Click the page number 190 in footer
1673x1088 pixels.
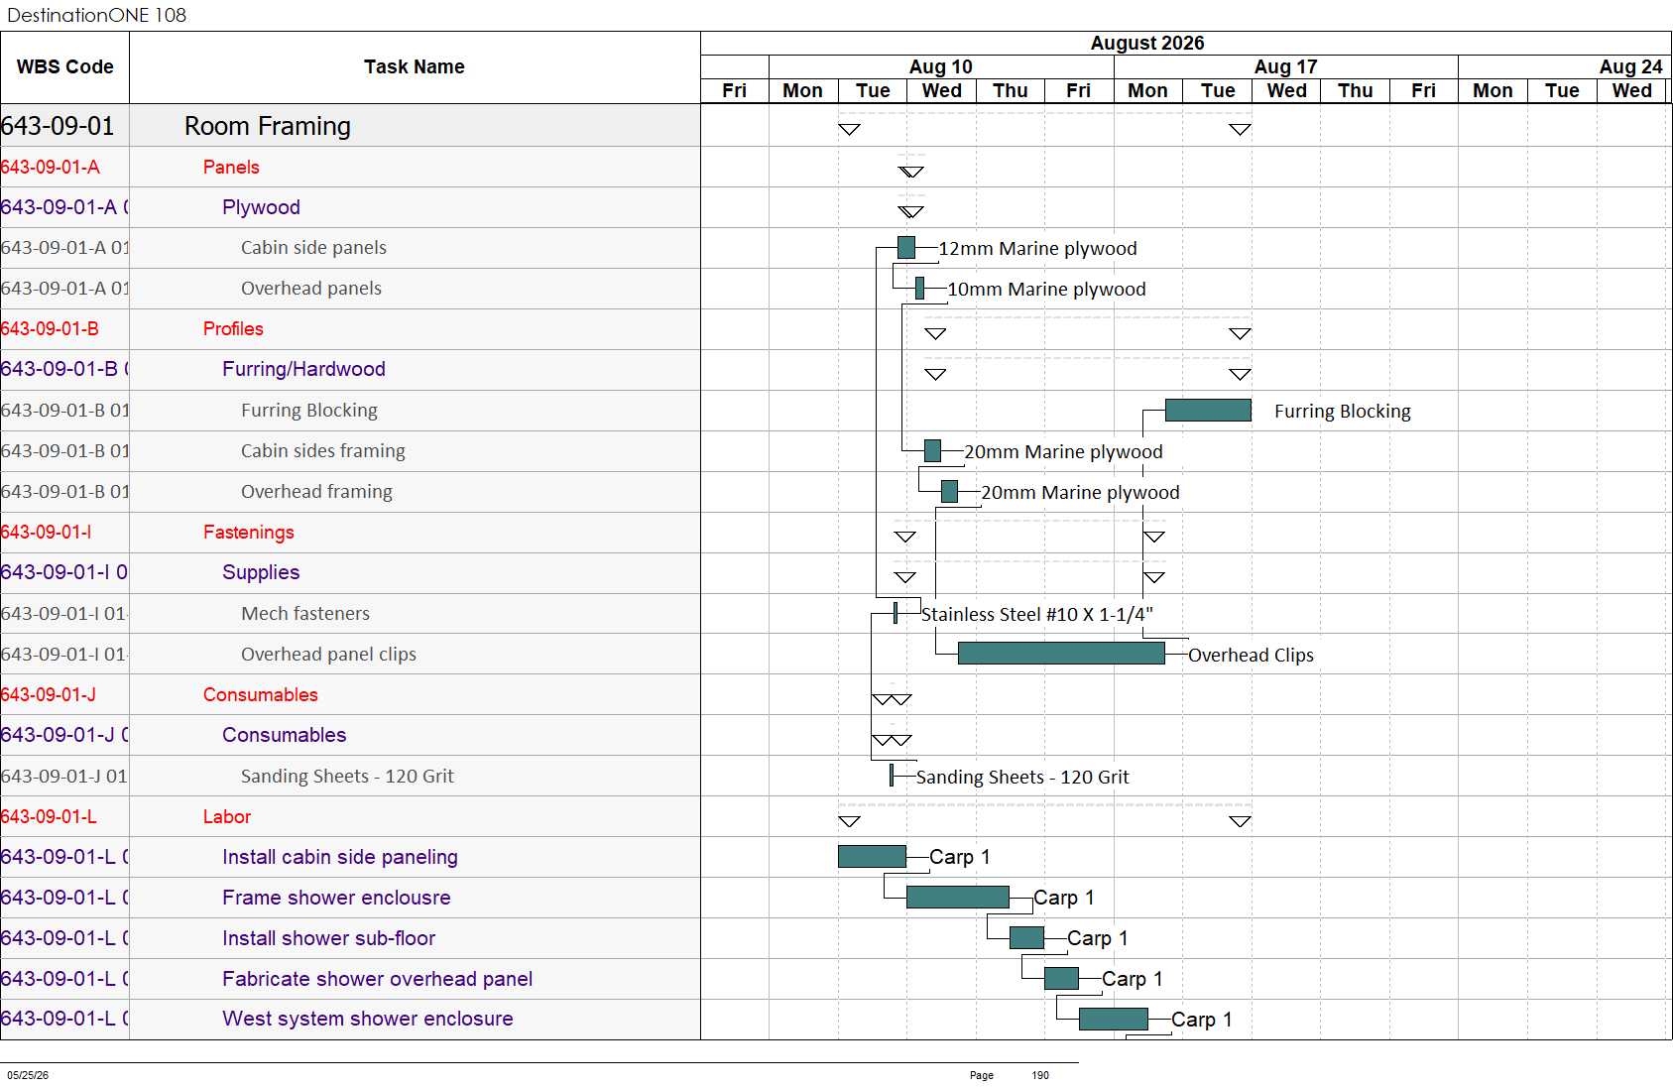tap(1040, 1075)
